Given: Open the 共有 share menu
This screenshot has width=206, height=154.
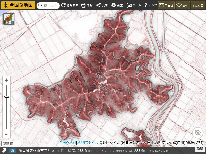Looking at the screenshot, I should coord(102,5).
